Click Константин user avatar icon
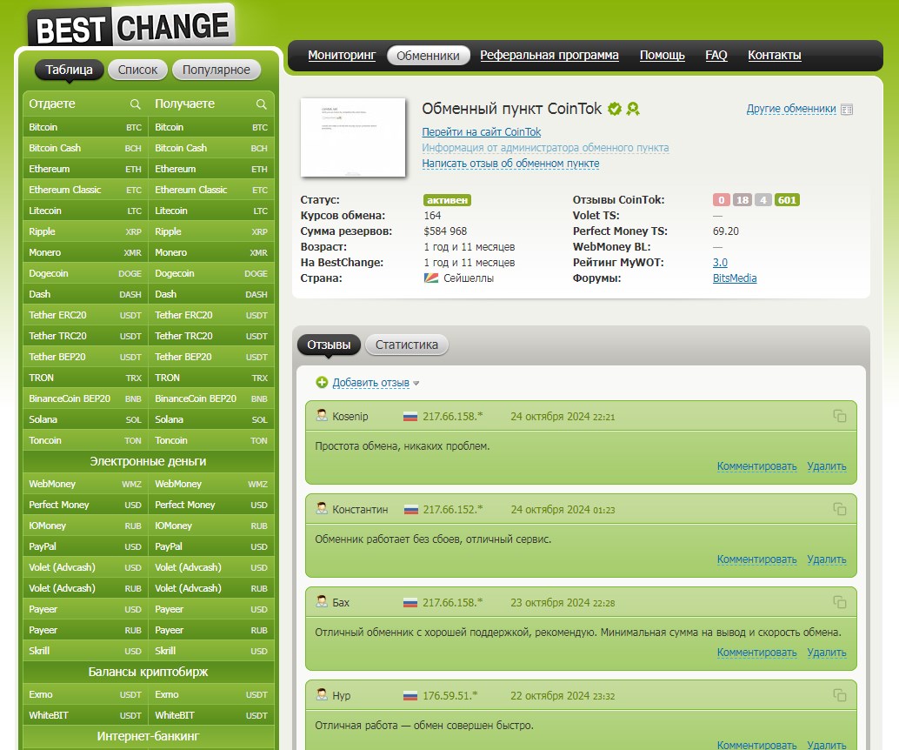Viewport: 899px width, 750px height. coord(322,508)
